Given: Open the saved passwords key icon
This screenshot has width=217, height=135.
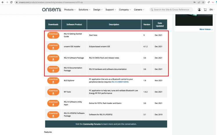Looking at the screenshot, I should (194, 2).
